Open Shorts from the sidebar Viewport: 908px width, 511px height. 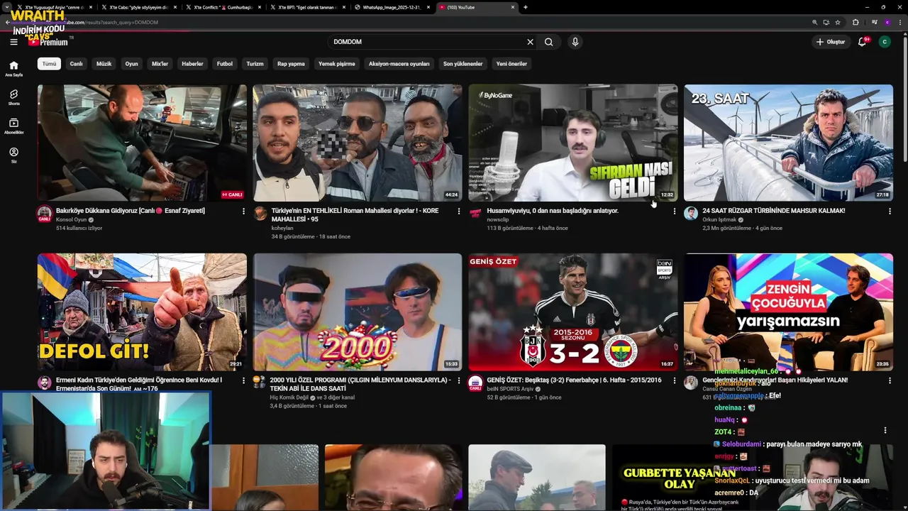13,97
